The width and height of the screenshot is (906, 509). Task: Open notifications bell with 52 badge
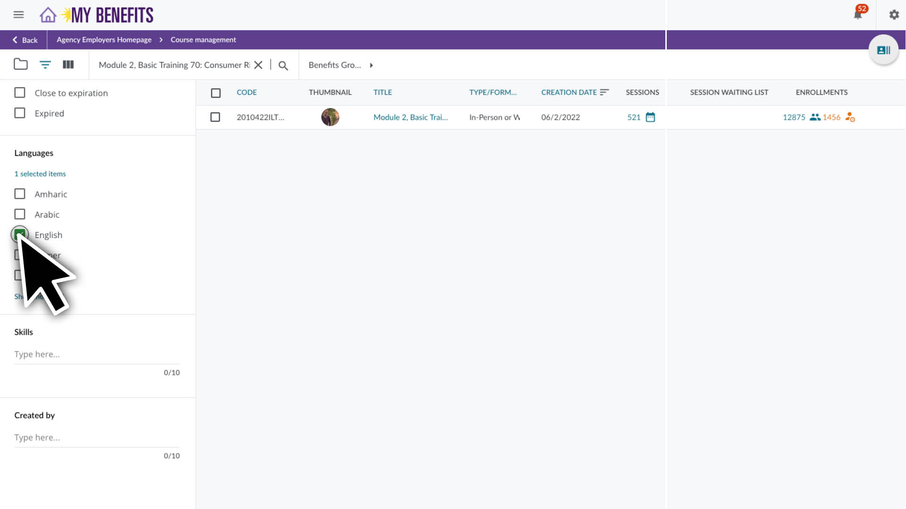point(857,15)
